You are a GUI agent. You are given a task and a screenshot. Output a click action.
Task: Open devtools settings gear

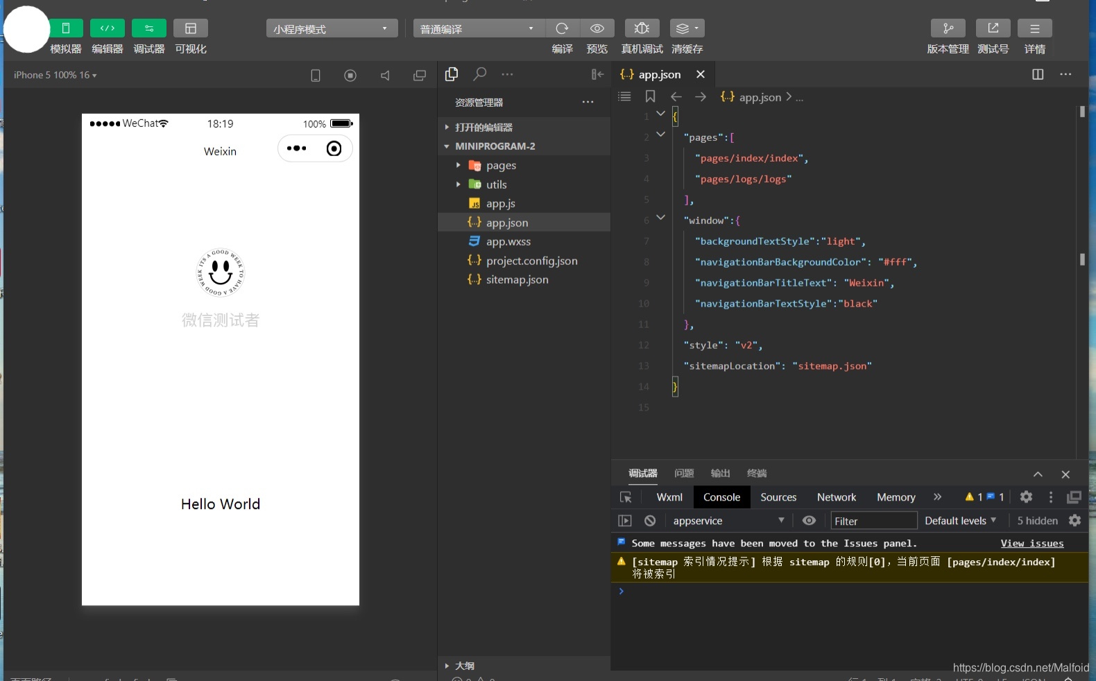[1027, 497]
